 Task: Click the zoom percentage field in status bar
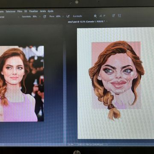coord(71,145)
